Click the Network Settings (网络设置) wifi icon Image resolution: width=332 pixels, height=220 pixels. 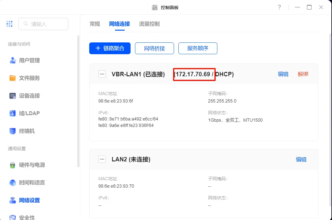tap(13, 200)
